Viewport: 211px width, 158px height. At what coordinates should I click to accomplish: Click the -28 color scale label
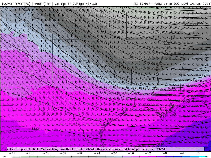pos(80,153)
